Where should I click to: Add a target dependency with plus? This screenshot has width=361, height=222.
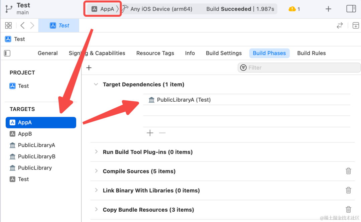tap(150, 133)
